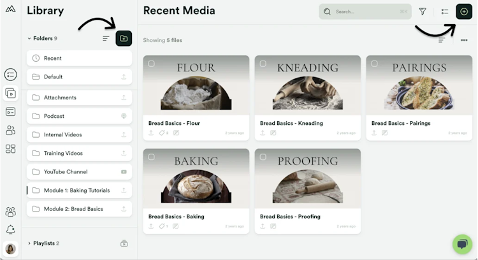Collapse the Folders section chevron

coord(29,38)
